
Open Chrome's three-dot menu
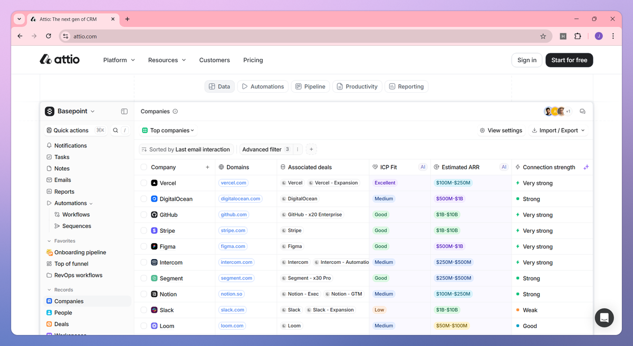(613, 36)
